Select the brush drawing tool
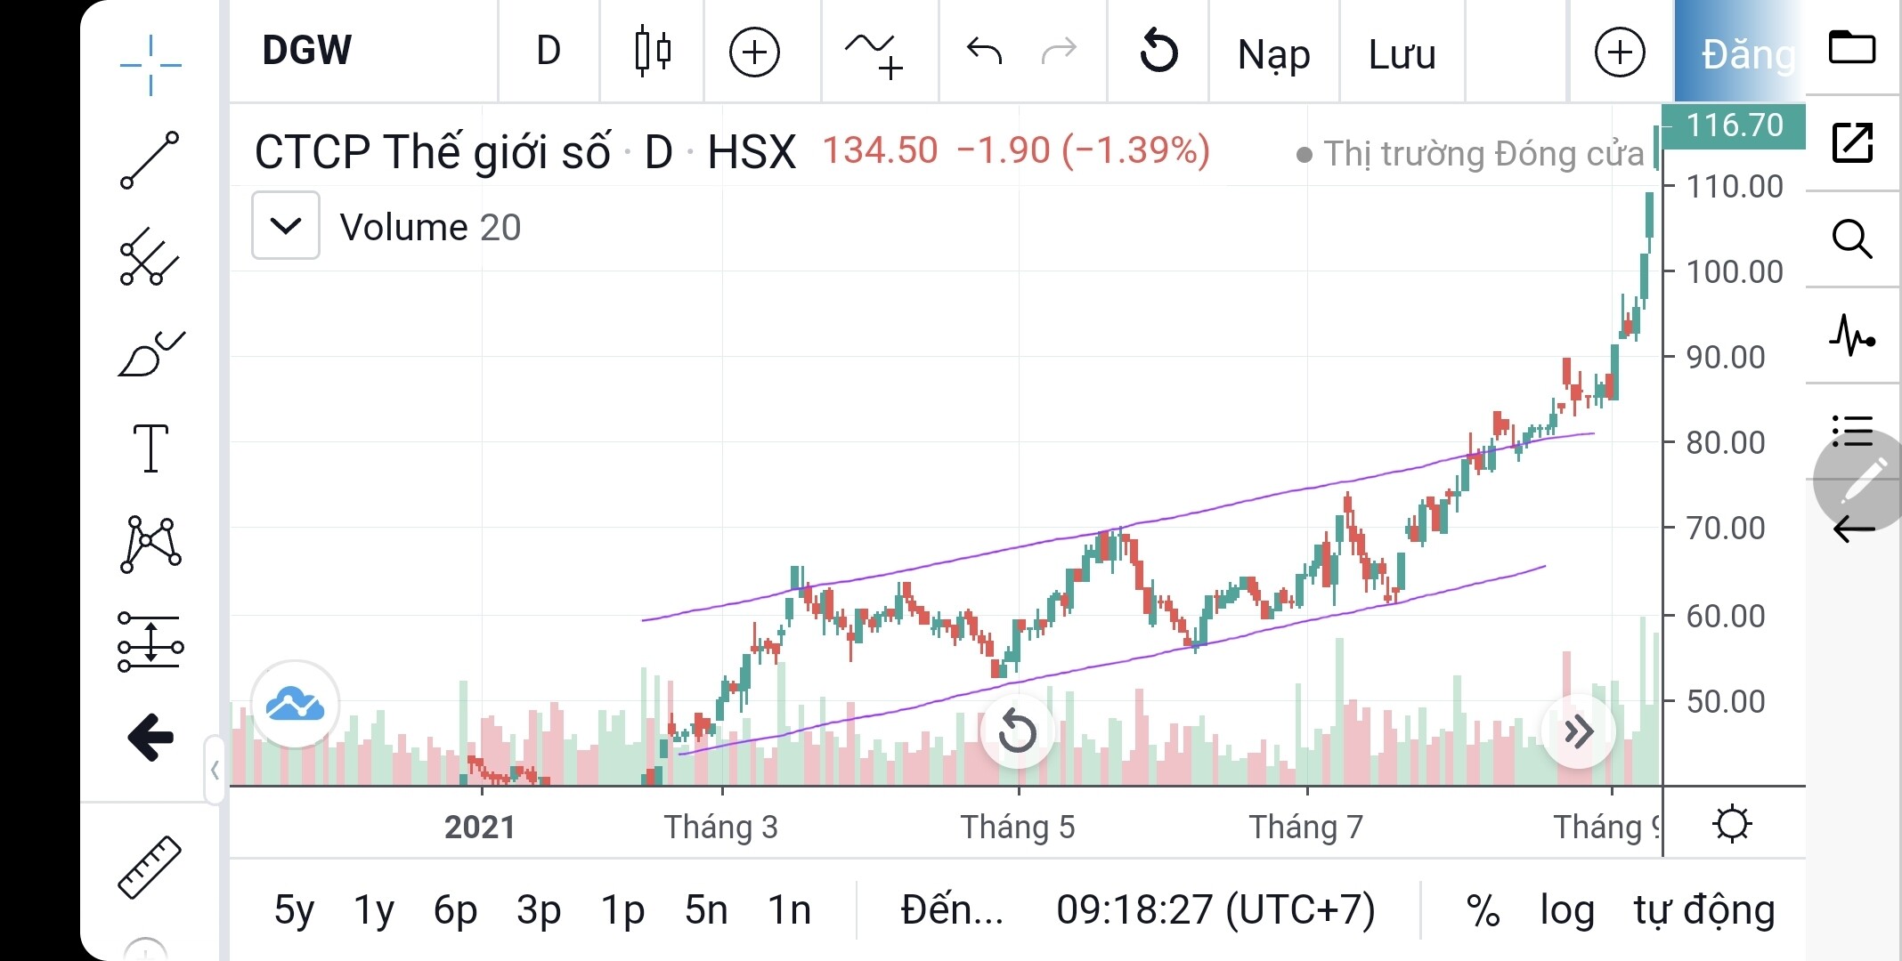Screen dimensions: 1902x961 click(150, 354)
